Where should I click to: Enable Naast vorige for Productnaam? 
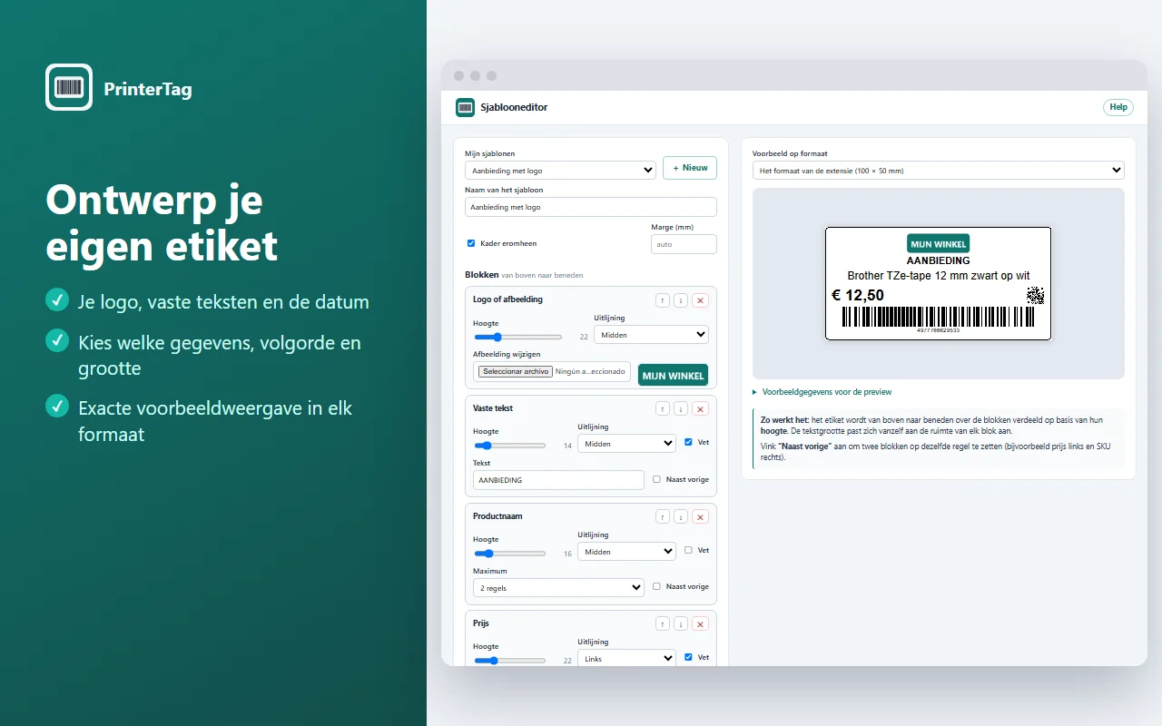tap(657, 586)
